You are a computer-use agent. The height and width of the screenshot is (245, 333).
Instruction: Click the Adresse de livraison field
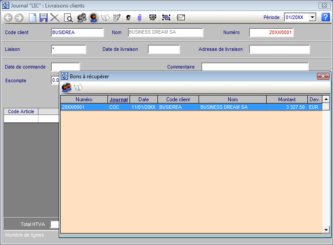[x=279, y=50]
